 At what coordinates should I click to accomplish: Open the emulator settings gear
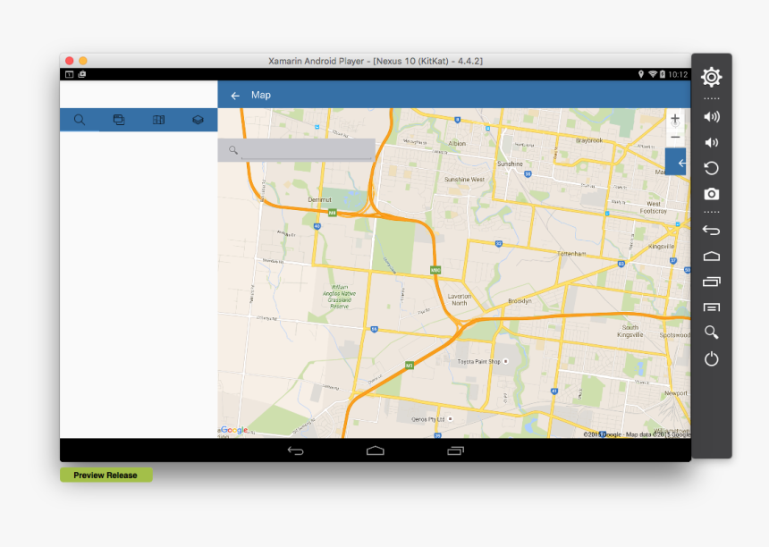click(711, 77)
